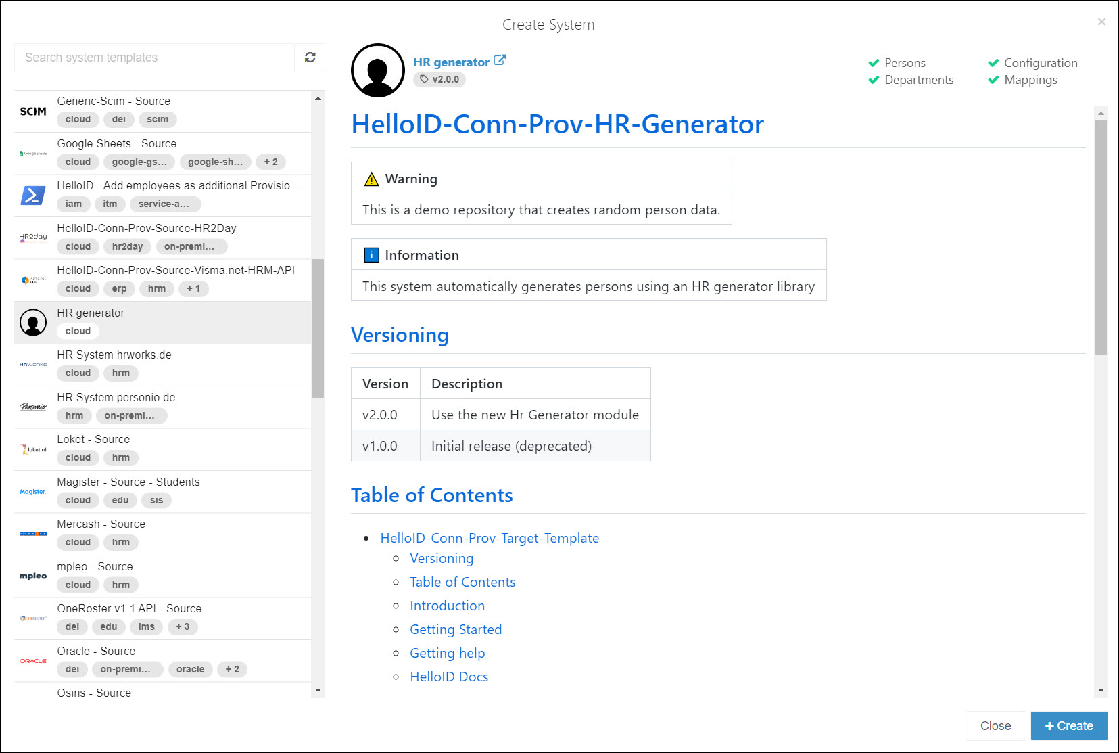The width and height of the screenshot is (1119, 753).
Task: Select Oracle - Source template
Action: pyautogui.click(x=162, y=661)
